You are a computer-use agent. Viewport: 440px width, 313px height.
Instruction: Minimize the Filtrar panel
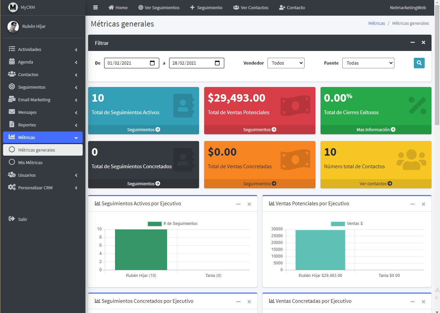412,42
